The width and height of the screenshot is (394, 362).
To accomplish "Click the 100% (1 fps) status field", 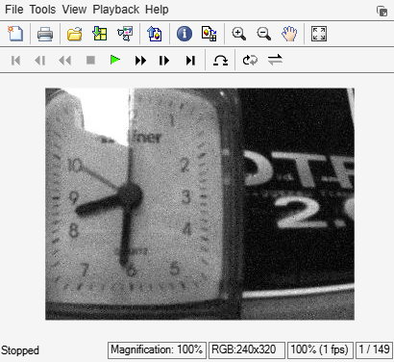I will tap(320, 350).
